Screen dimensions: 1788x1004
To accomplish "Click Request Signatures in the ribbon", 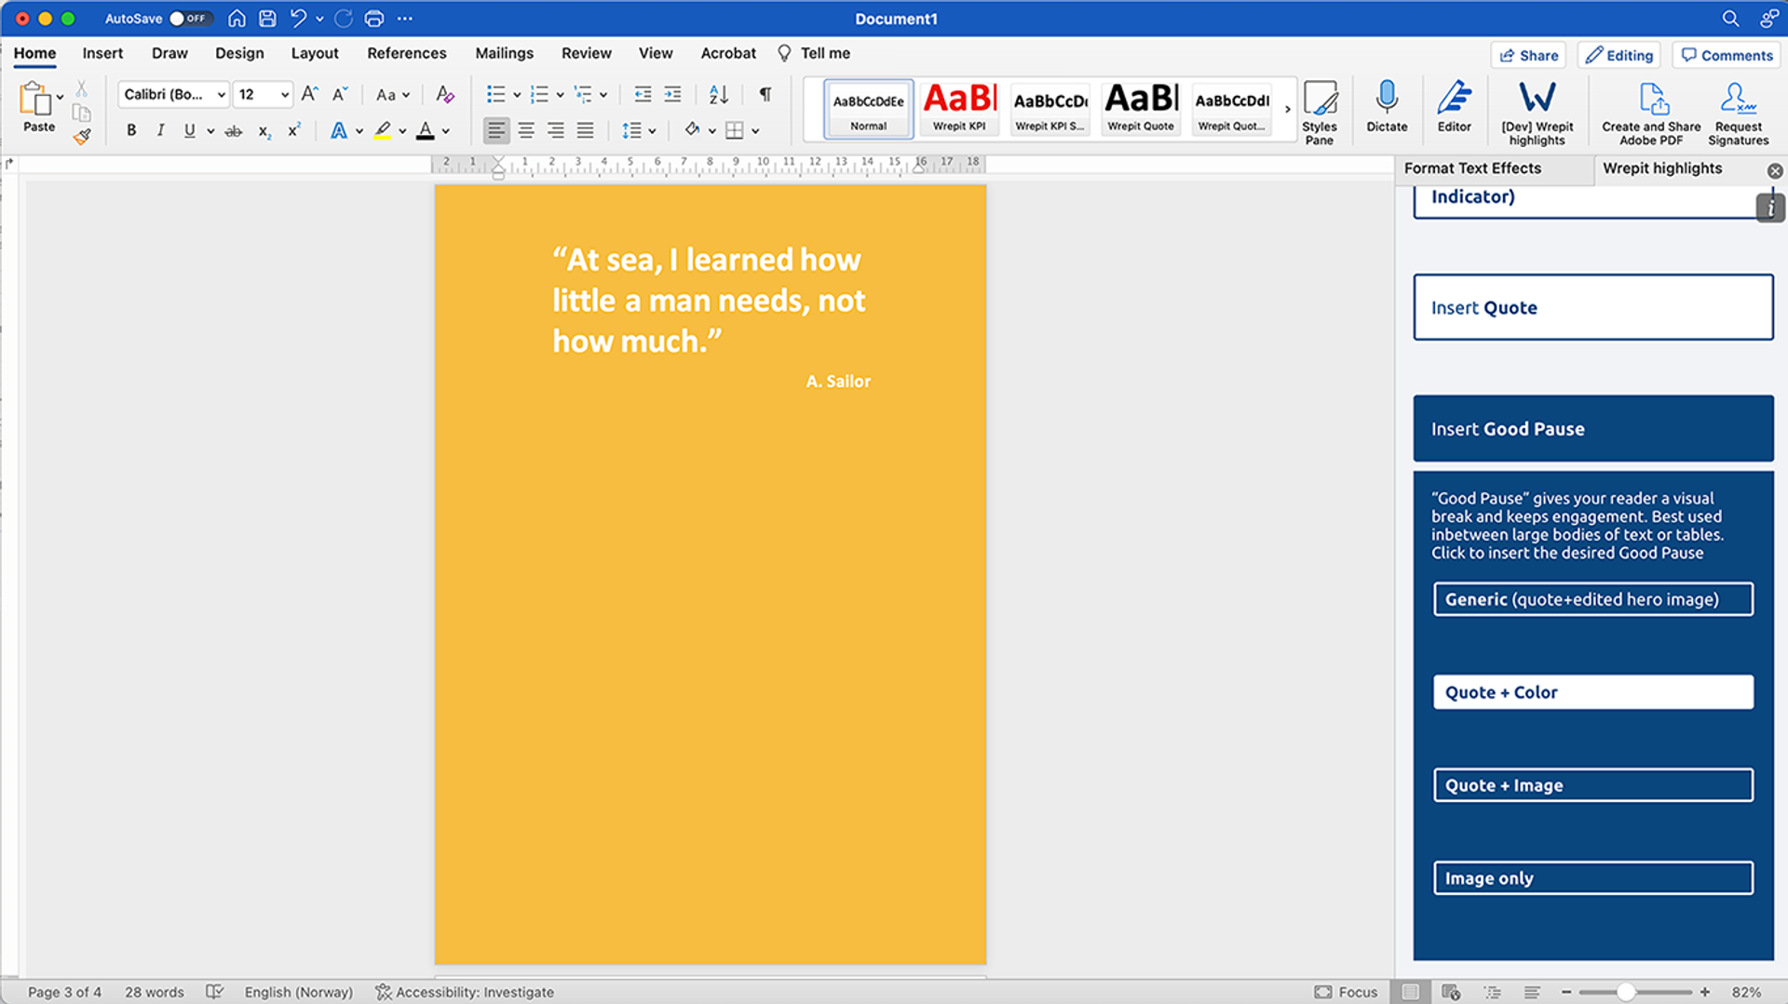I will point(1737,110).
